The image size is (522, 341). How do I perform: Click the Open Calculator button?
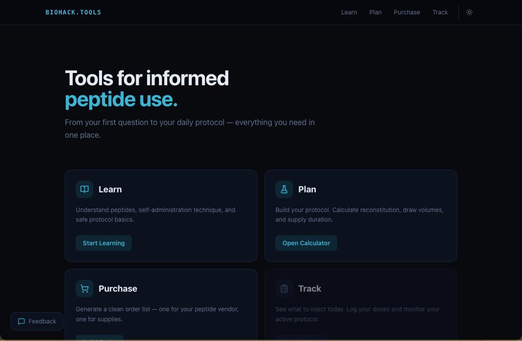306,243
